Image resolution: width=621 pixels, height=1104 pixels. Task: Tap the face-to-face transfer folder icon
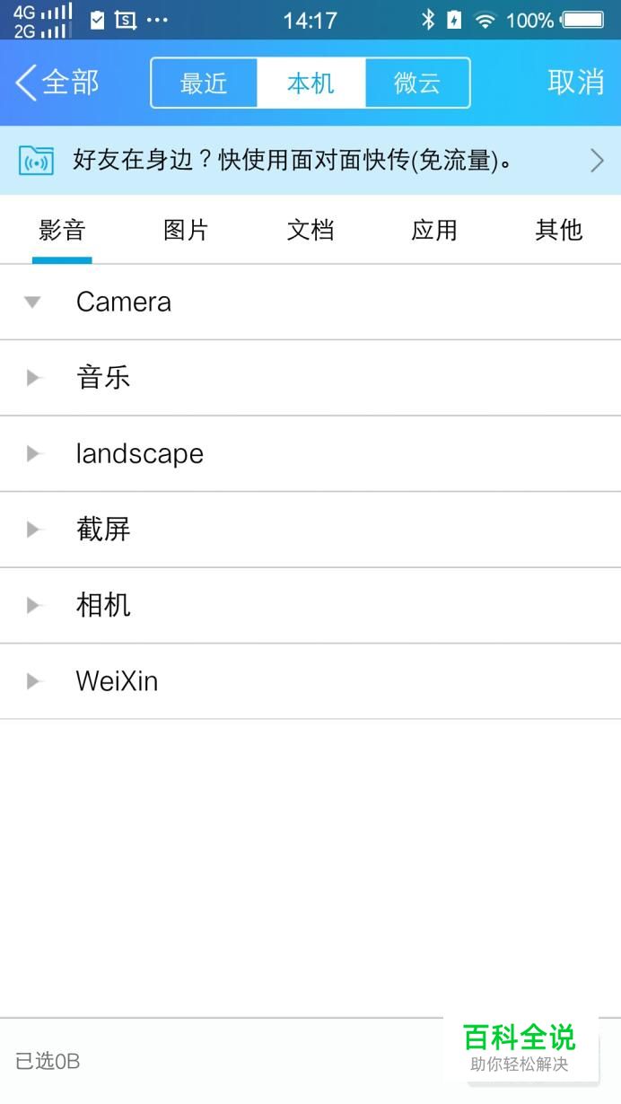[x=36, y=161]
